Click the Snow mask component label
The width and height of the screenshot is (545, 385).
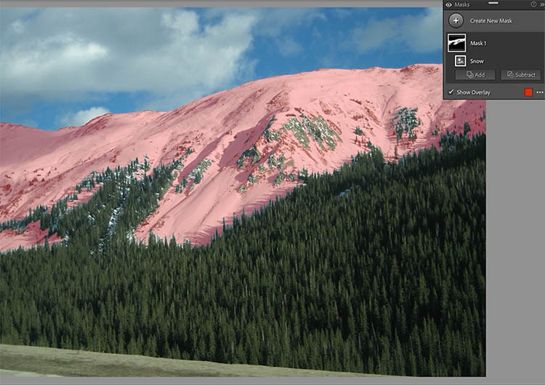(477, 61)
